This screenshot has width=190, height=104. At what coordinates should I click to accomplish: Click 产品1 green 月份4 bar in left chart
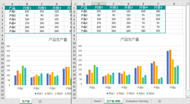click(x=23, y=75)
